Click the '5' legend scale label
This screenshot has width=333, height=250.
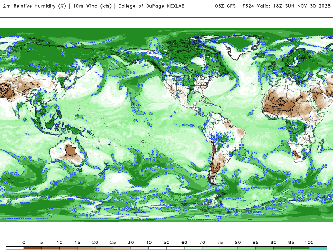tap(42, 242)
